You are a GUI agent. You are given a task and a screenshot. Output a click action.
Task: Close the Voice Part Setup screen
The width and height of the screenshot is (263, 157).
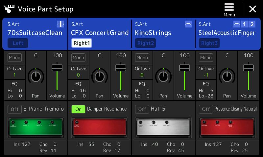tap(252, 9)
